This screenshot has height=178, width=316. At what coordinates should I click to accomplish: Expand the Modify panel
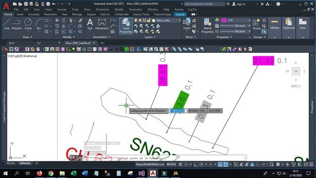(69, 37)
